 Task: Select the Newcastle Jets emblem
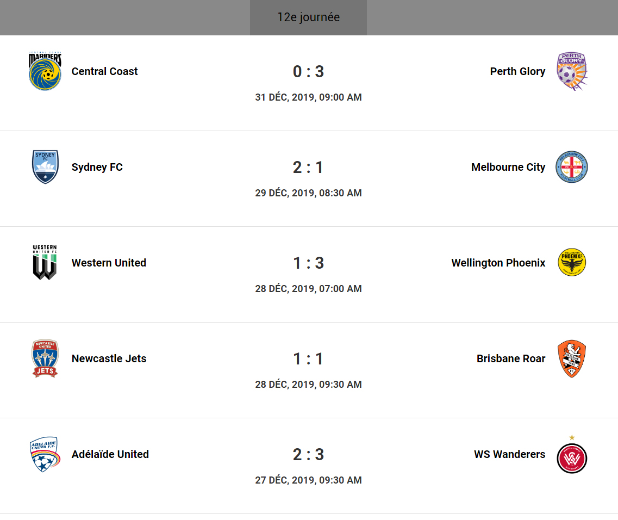[45, 358]
